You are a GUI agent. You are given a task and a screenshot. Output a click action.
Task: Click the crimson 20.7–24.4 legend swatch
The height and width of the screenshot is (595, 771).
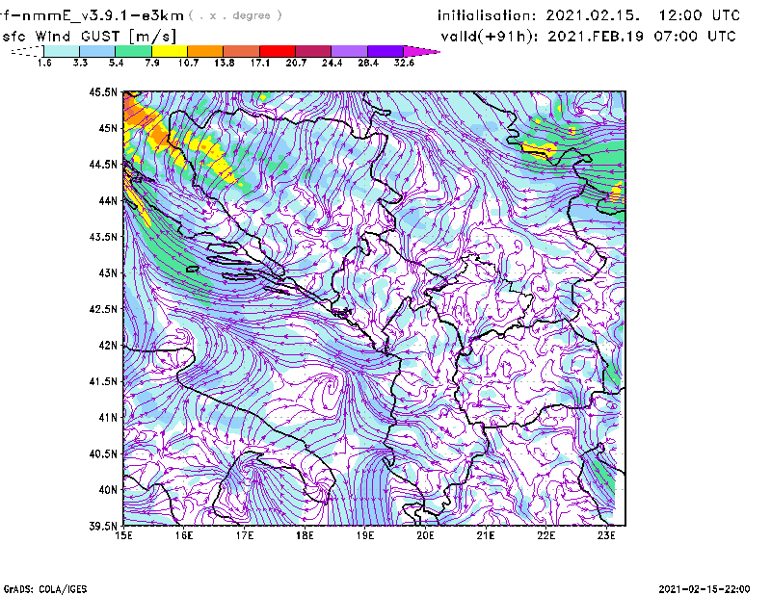click(313, 51)
